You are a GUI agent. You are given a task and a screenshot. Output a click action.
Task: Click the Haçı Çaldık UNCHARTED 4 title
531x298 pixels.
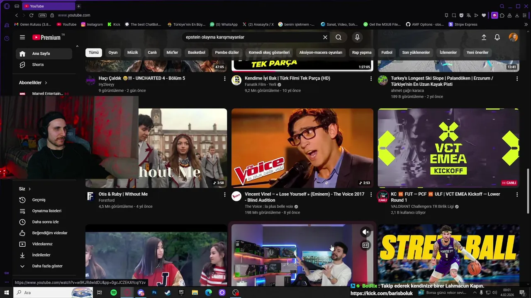click(142, 78)
